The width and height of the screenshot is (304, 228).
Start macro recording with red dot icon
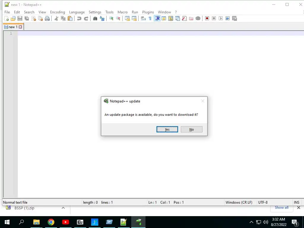click(x=207, y=18)
